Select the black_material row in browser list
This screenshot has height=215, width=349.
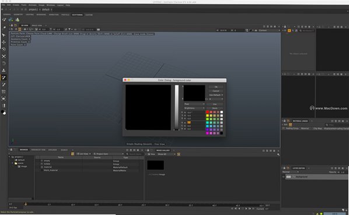[89, 170]
